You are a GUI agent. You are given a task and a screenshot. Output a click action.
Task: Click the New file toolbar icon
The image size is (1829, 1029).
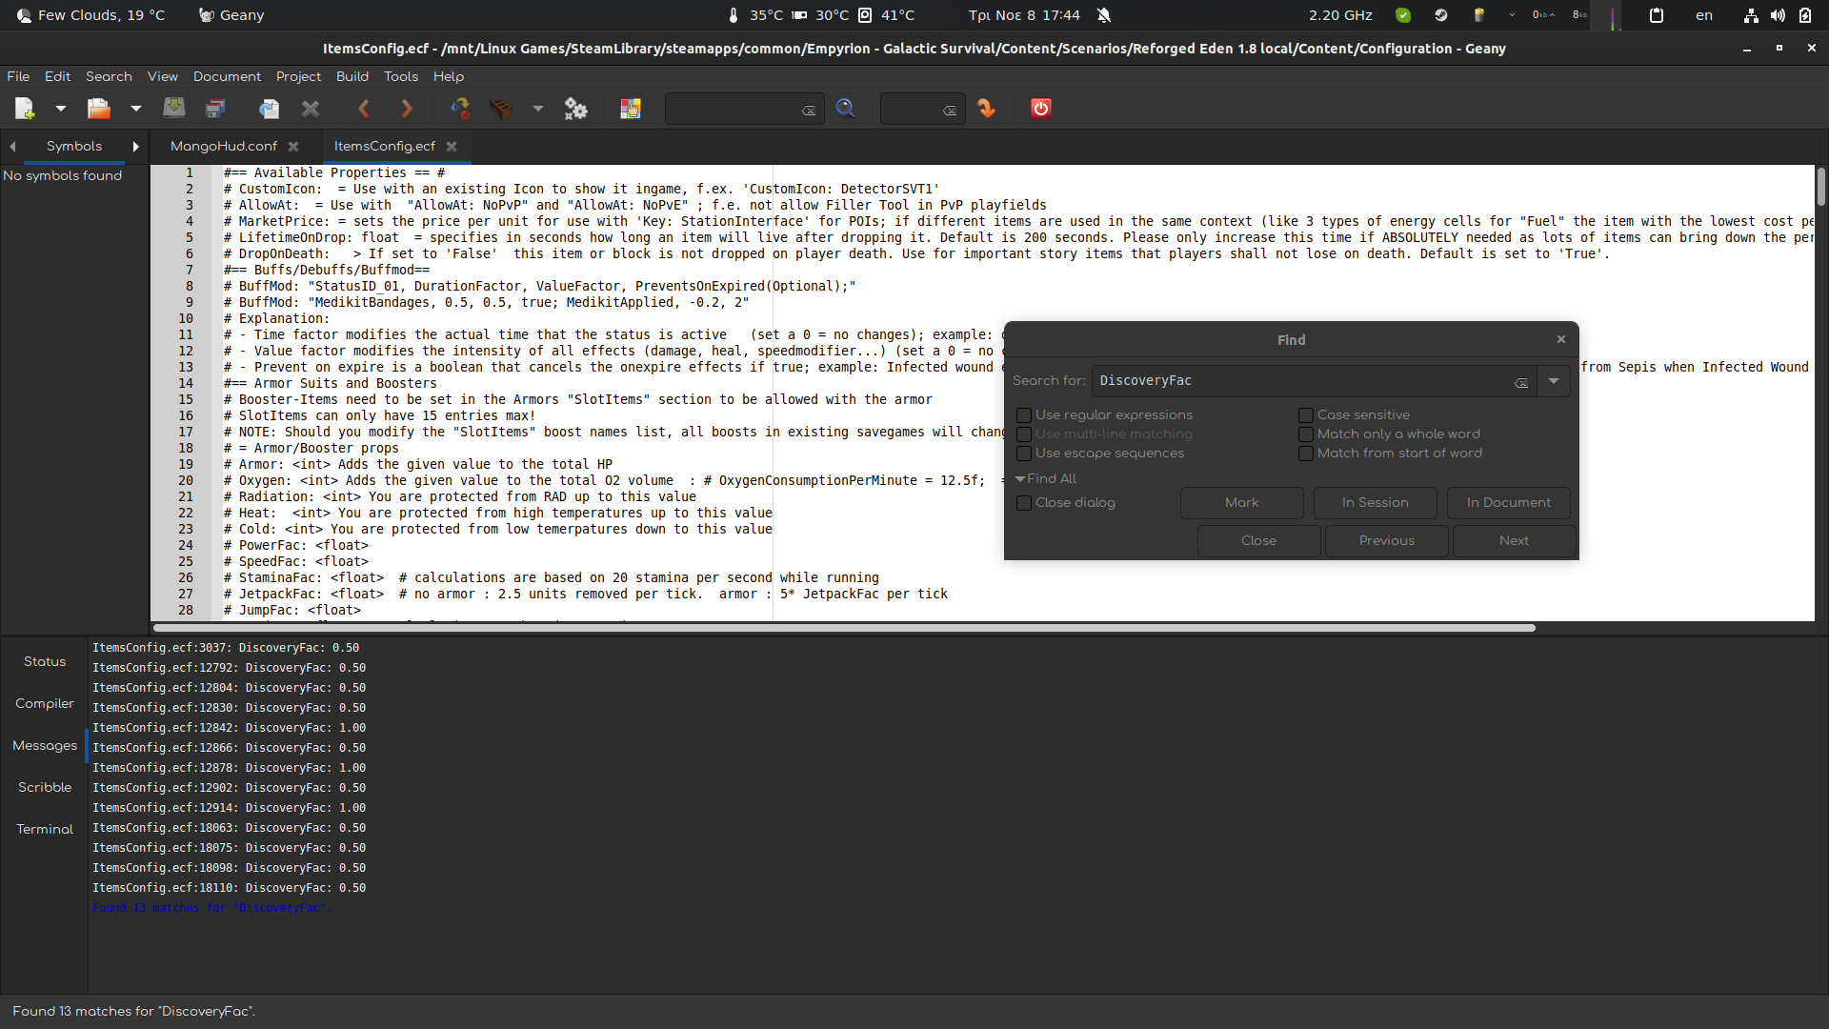(25, 109)
